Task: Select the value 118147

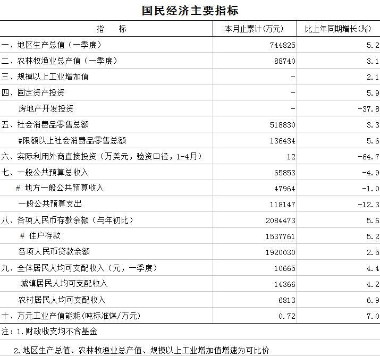Action: (283, 205)
